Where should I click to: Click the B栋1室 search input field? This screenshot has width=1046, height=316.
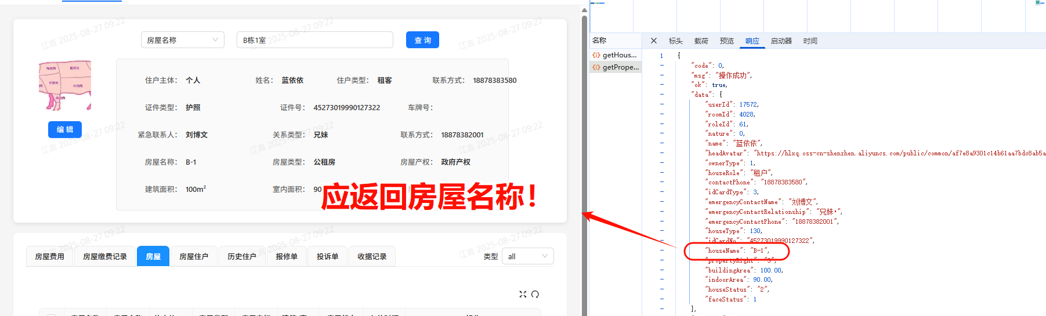pyautogui.click(x=314, y=40)
